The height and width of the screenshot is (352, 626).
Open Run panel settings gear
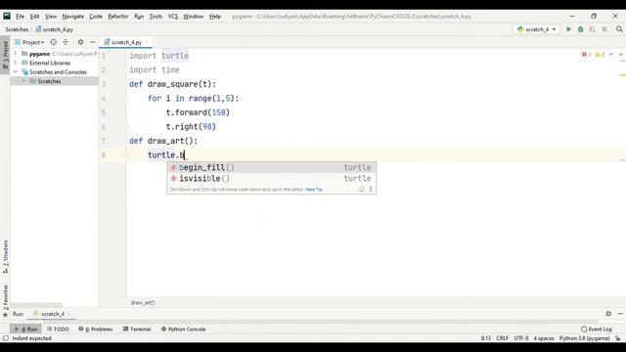point(608,314)
